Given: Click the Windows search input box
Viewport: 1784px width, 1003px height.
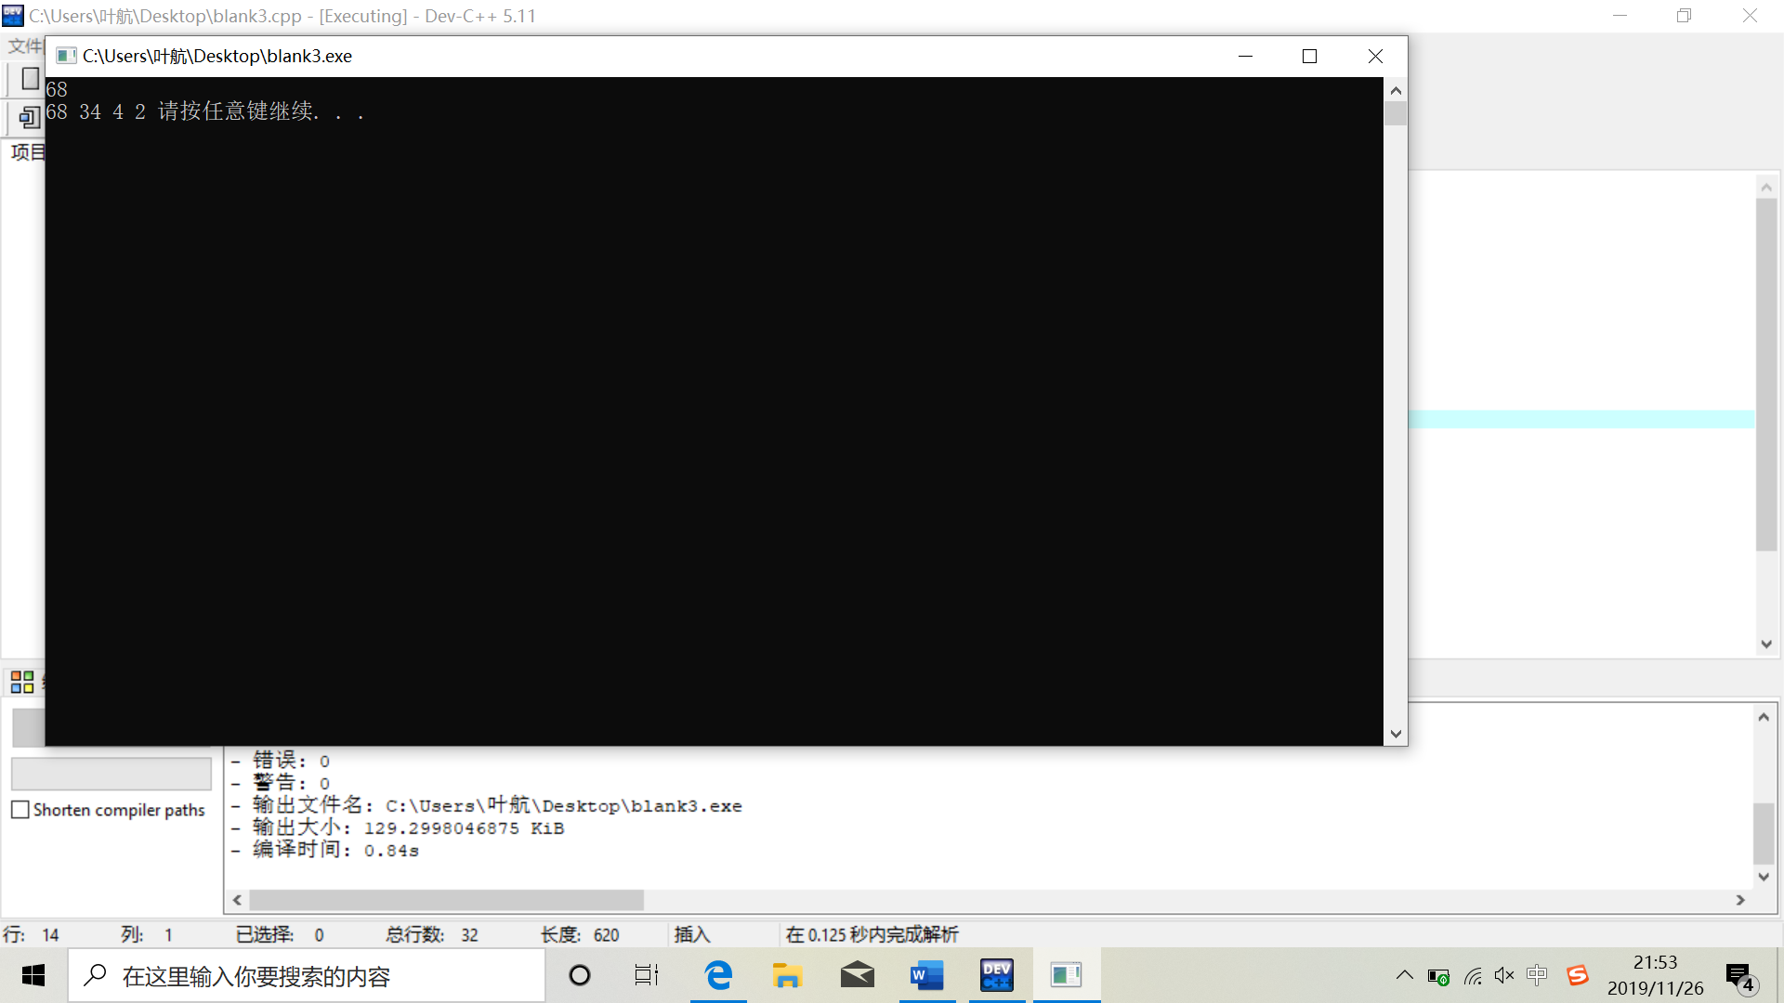Looking at the screenshot, I should (307, 976).
